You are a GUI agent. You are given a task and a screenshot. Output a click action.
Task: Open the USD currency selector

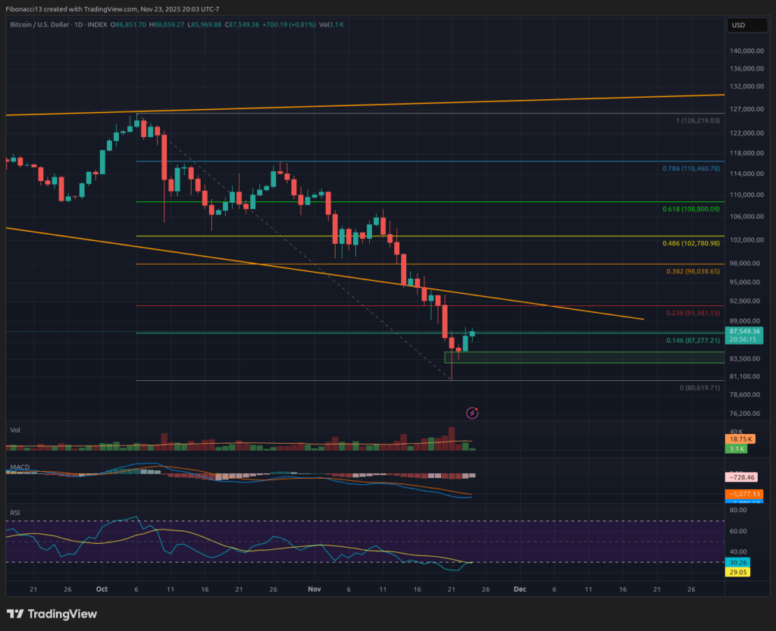click(x=746, y=24)
